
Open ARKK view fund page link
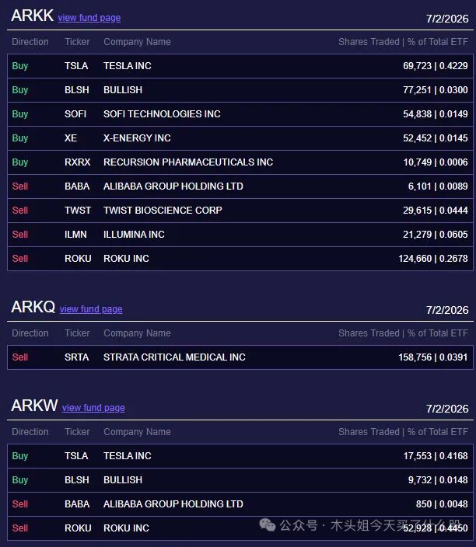tap(89, 18)
